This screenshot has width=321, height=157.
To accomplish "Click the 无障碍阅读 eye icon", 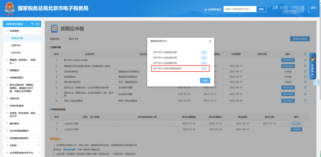I will pyautogui.click(x=205, y=10).
